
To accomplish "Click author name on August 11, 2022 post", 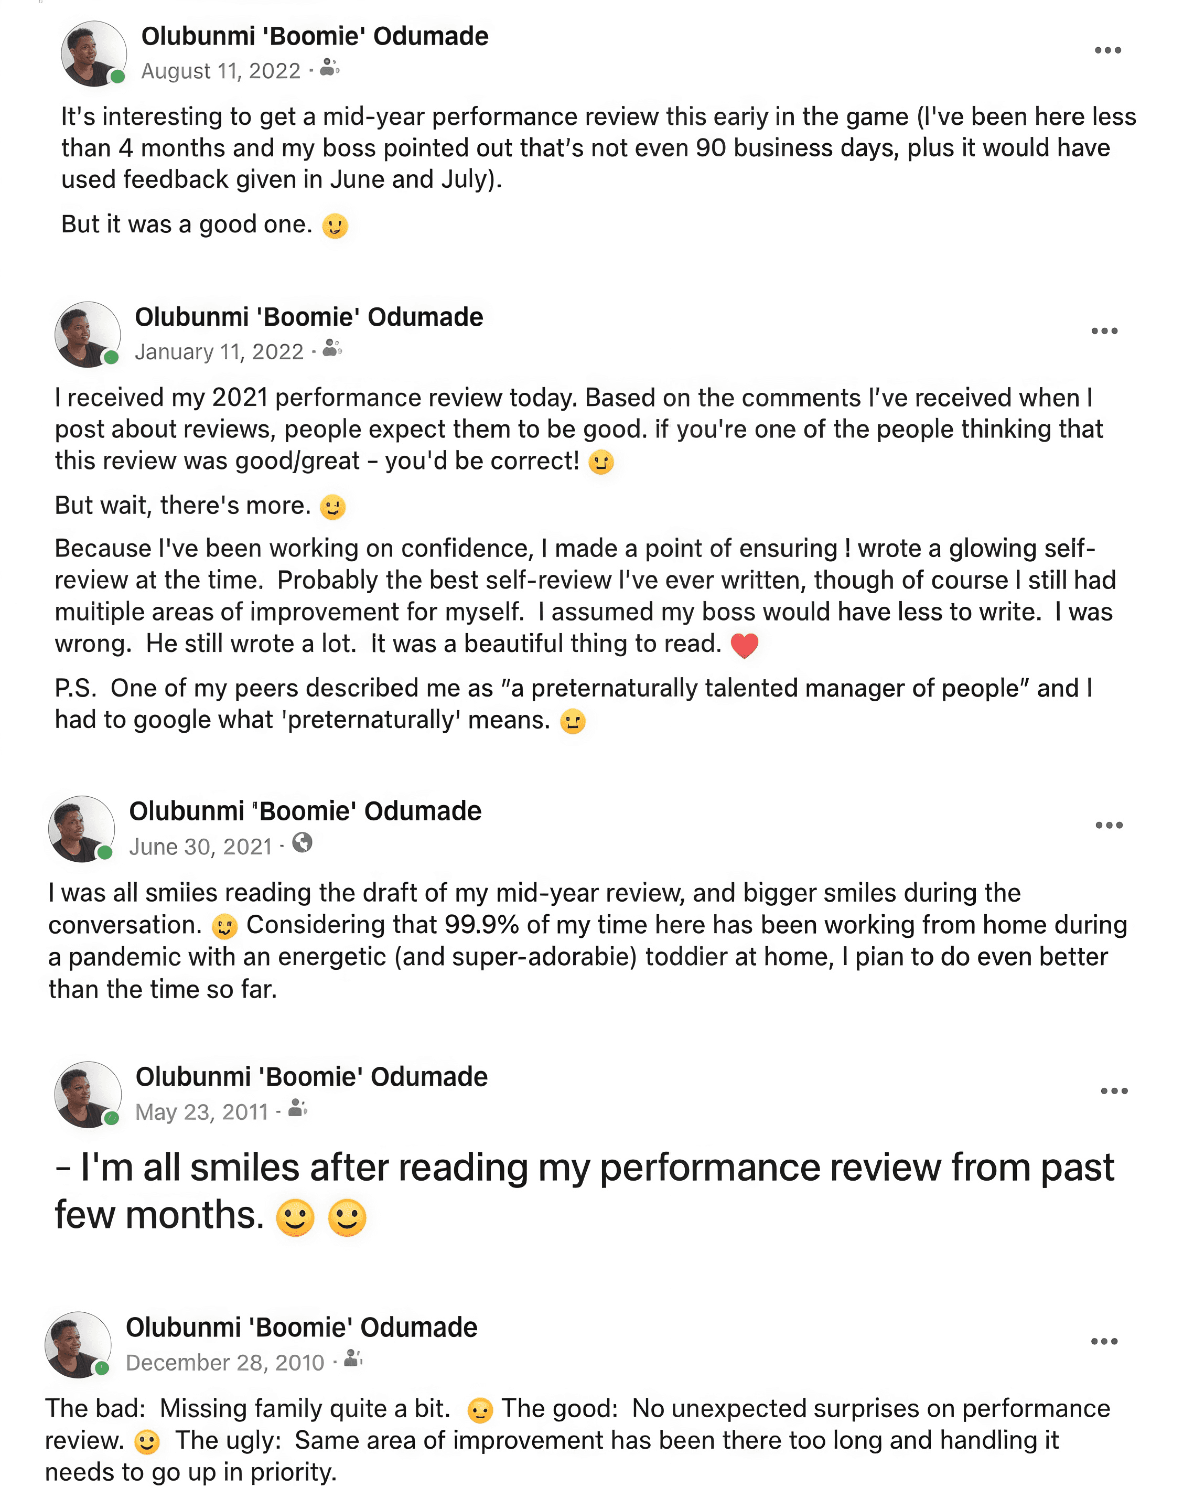I will (x=315, y=36).
